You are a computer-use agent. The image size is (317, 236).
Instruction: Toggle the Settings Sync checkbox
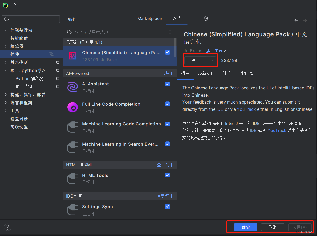[x=167, y=207]
